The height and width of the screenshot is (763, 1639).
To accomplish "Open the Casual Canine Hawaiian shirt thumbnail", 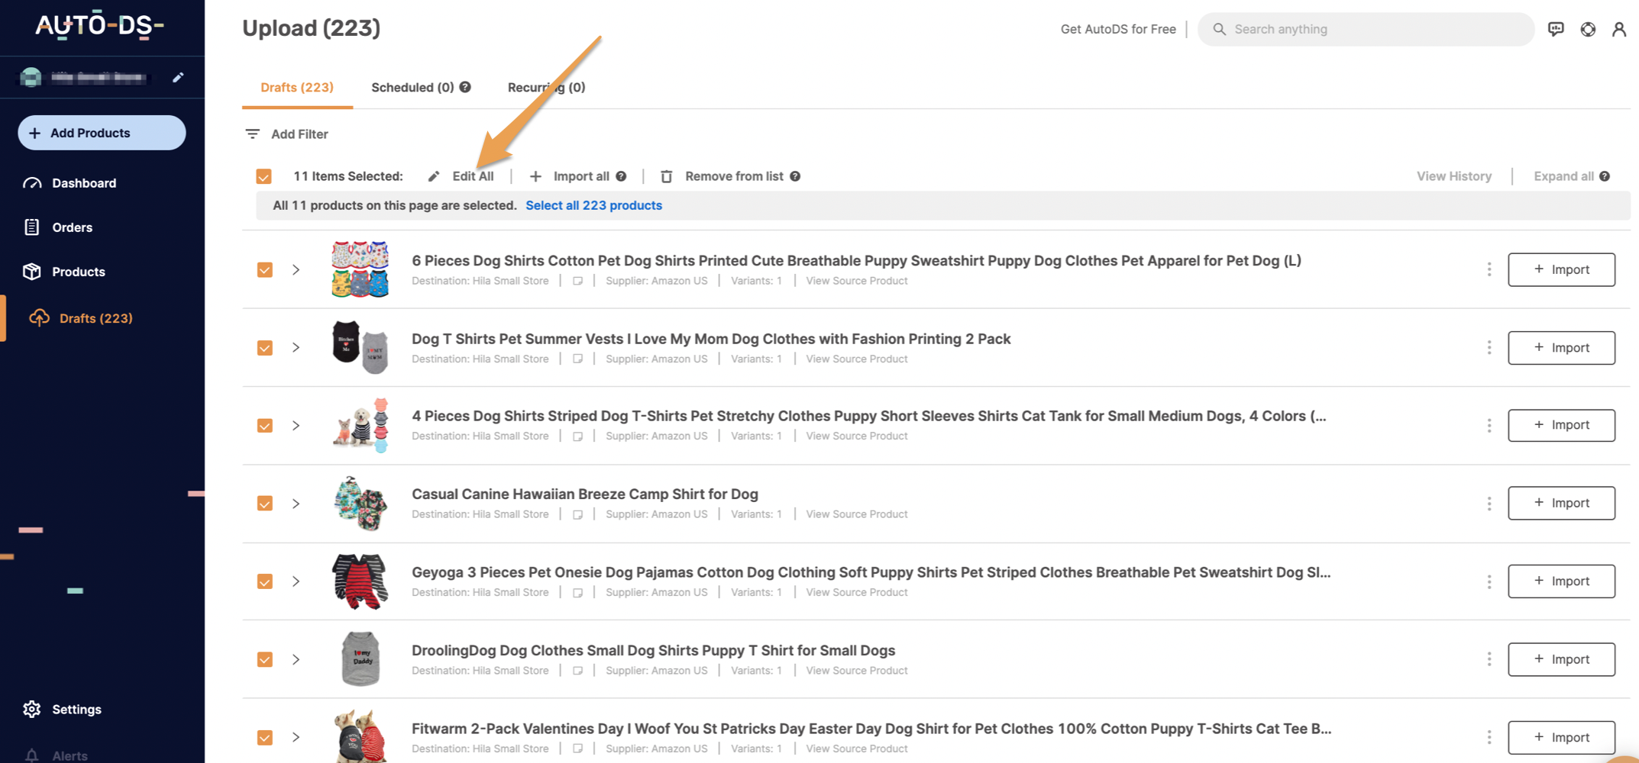I will coord(360,503).
